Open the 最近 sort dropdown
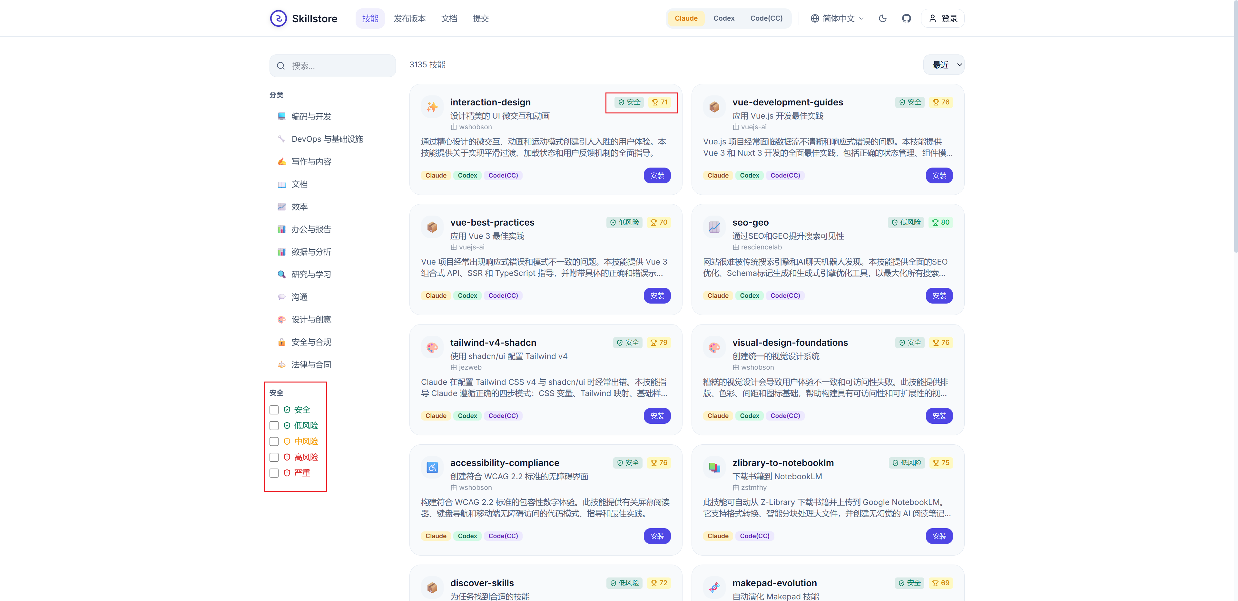Screen dimensions: 1238x601 click(x=943, y=65)
